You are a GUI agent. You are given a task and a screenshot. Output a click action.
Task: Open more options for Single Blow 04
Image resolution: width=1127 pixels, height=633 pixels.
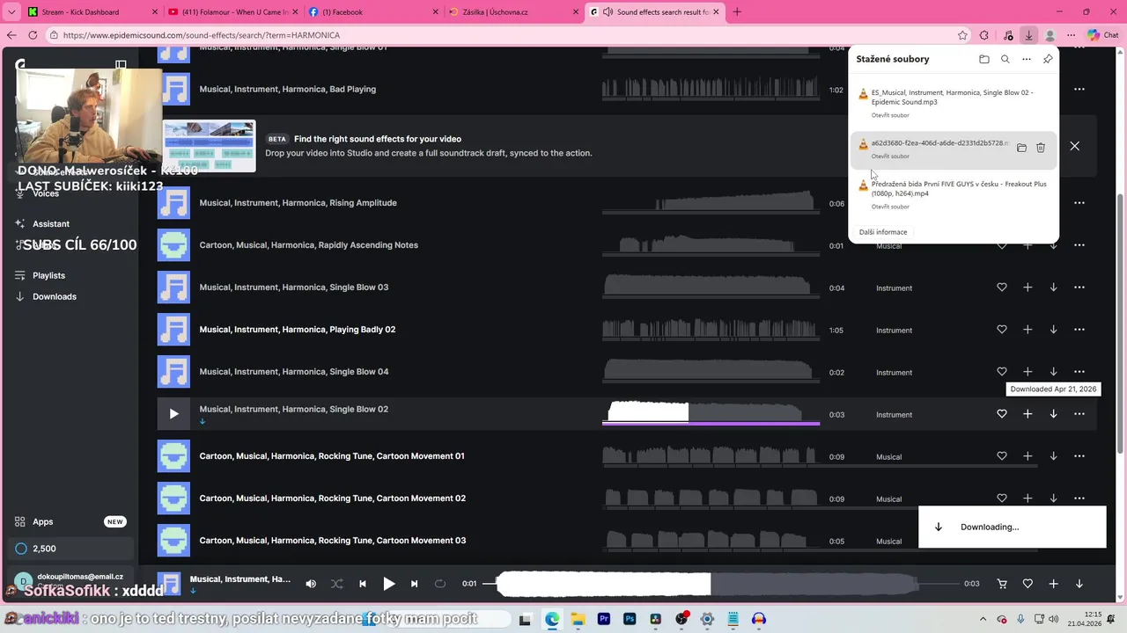(x=1079, y=372)
